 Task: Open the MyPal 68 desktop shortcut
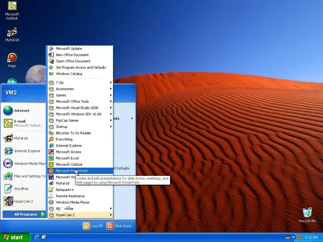click(12, 35)
